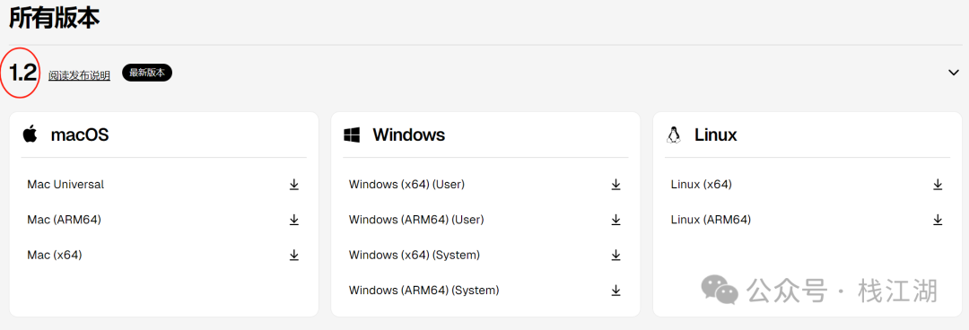Click download icon beside Mac (ARM64)
The width and height of the screenshot is (969, 330).
tap(294, 220)
